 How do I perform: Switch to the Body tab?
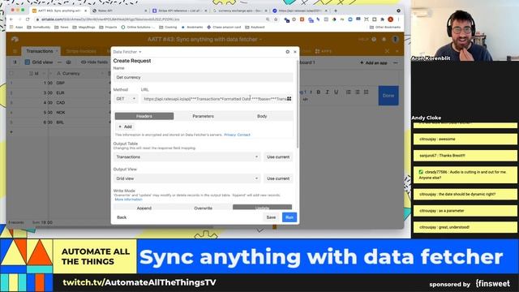click(262, 116)
